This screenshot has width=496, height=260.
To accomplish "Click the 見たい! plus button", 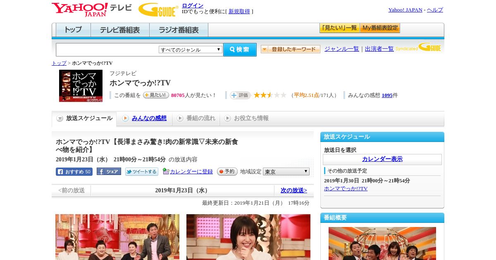I will pyautogui.click(x=156, y=95).
